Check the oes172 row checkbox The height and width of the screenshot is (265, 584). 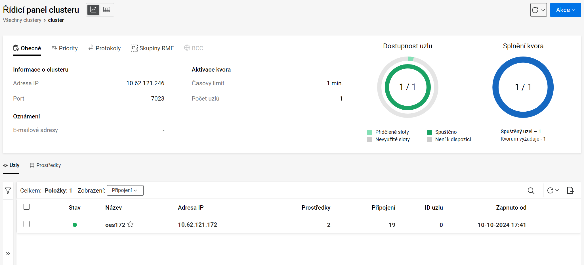point(27,224)
